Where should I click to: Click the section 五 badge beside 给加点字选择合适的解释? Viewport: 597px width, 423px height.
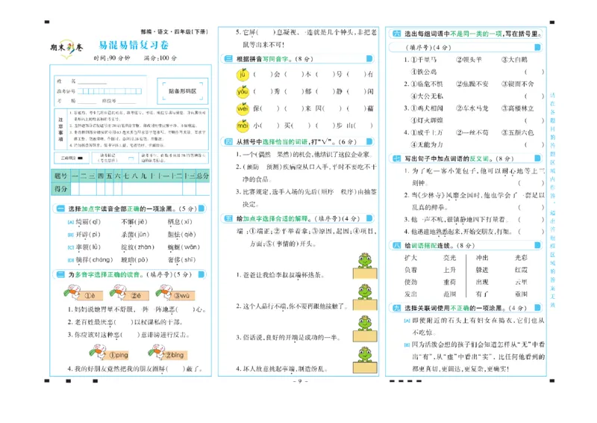[228, 218]
